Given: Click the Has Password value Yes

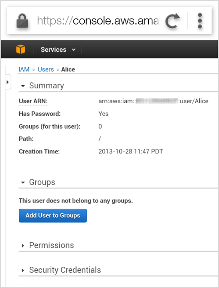Looking at the screenshot, I should pos(103,114).
